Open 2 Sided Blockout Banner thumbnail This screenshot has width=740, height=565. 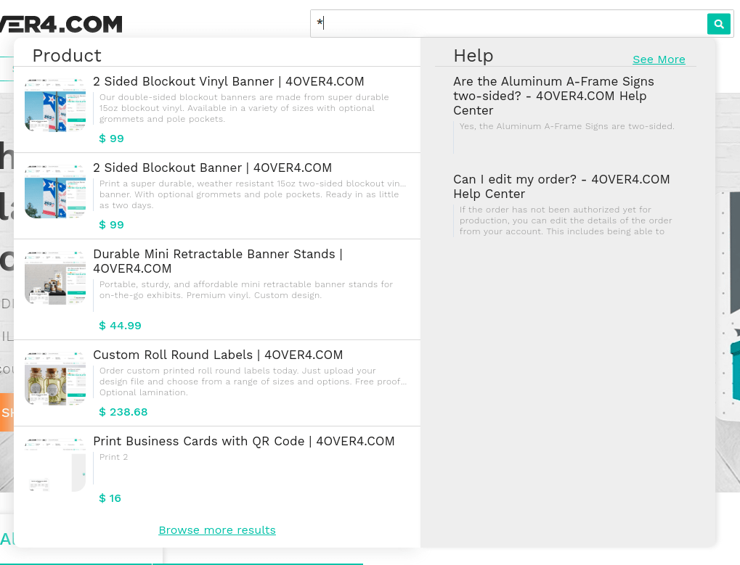tap(55, 191)
